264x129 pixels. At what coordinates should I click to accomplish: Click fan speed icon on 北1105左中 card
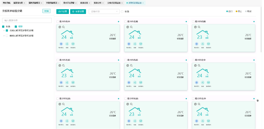(202, 83)
